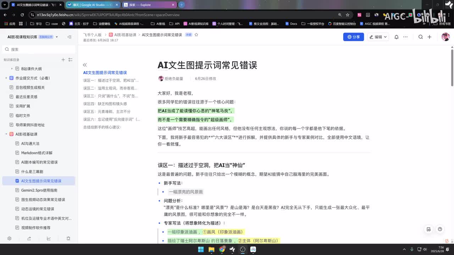Open the tab search dropdown in Chrome
Viewport: 454px width, 255px height.
click(4, 5)
